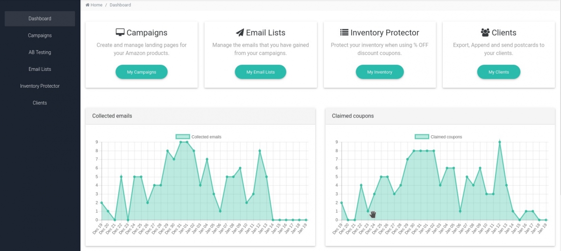The image size is (561, 251).
Task: Select Email Lists in the sidebar
Action: [x=40, y=69]
